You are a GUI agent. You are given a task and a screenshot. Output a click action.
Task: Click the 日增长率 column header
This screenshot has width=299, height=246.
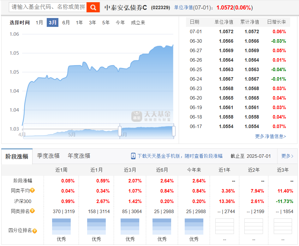coord(277,22)
